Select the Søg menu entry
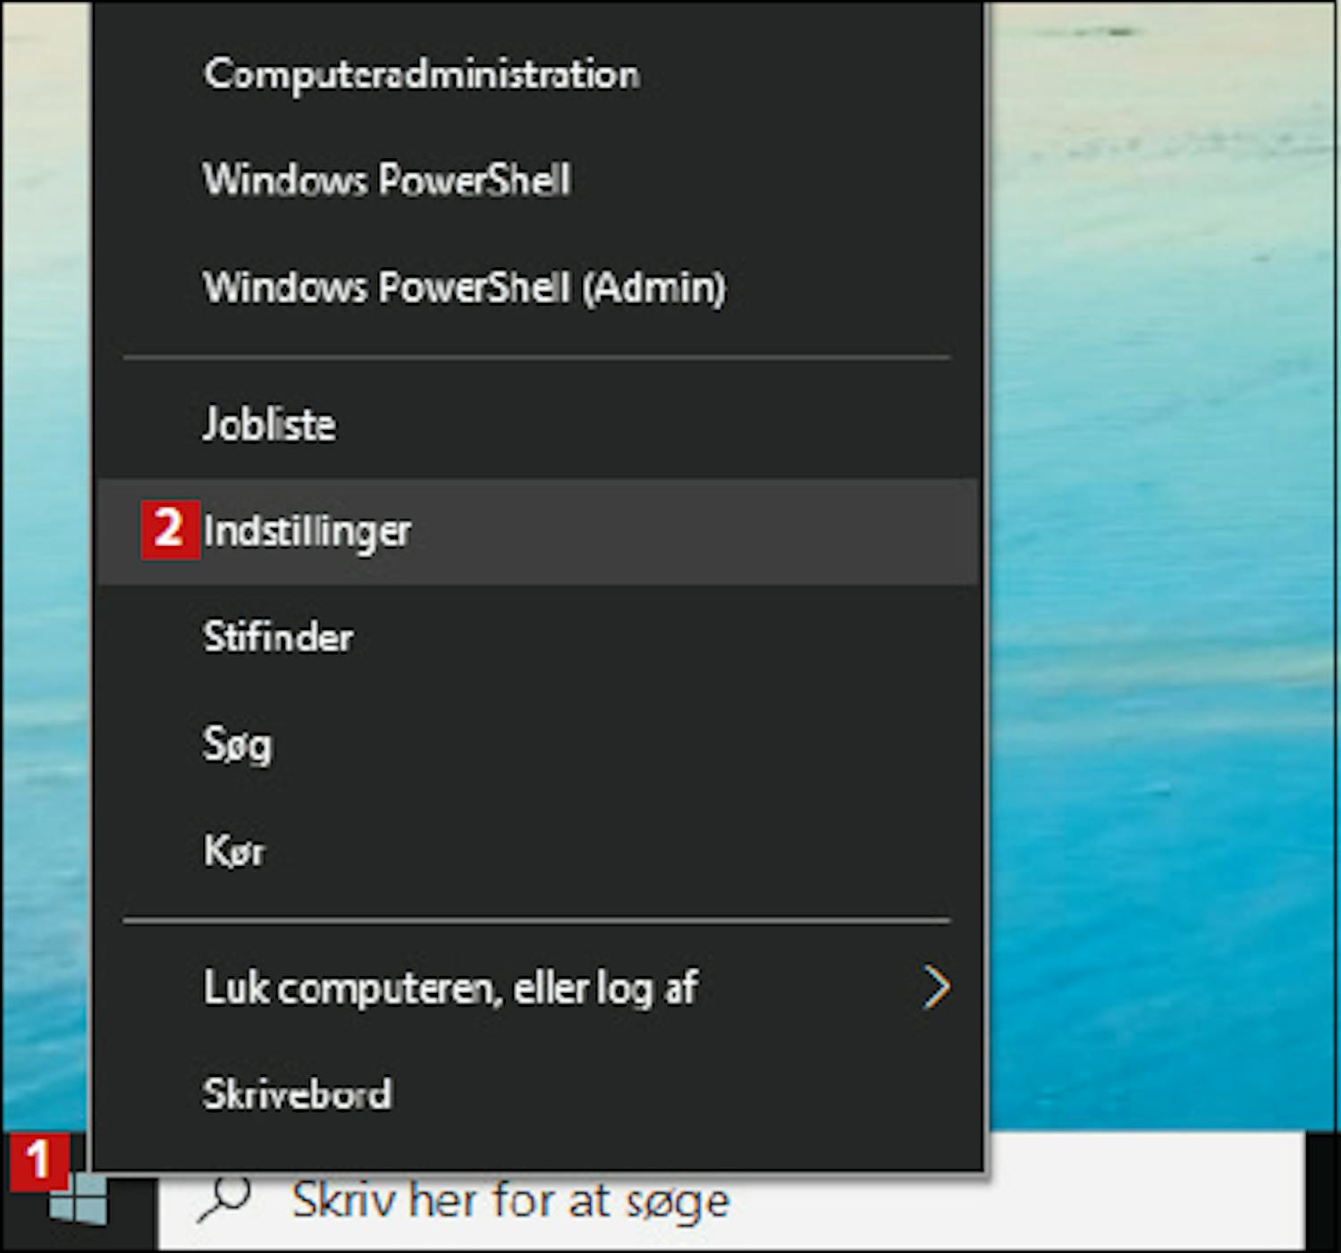Screen dimensions: 1341x1253 tap(539, 744)
